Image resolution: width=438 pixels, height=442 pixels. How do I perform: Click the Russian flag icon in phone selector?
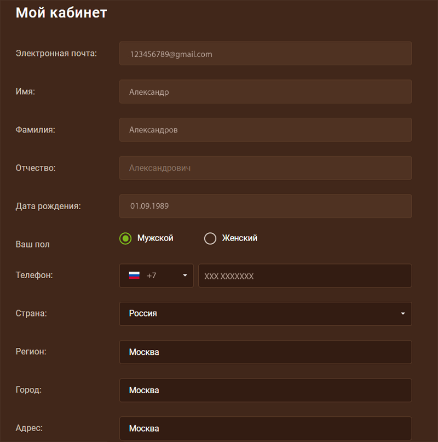(x=134, y=275)
